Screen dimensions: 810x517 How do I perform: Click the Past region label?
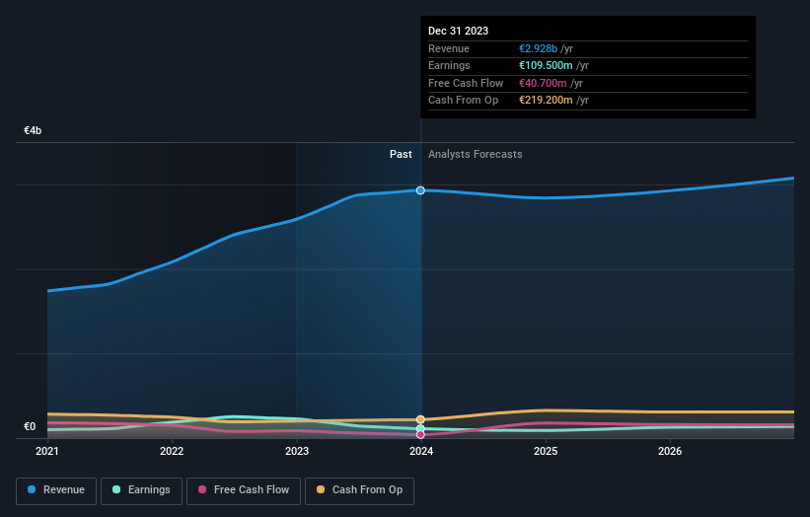[401, 155]
